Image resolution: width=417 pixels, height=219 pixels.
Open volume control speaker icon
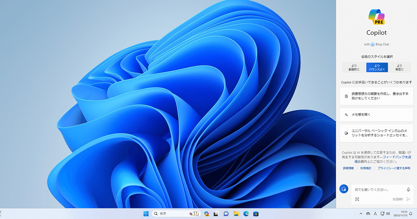(388, 213)
